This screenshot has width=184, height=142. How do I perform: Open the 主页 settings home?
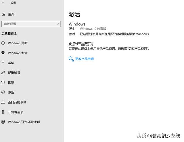[x=11, y=14]
